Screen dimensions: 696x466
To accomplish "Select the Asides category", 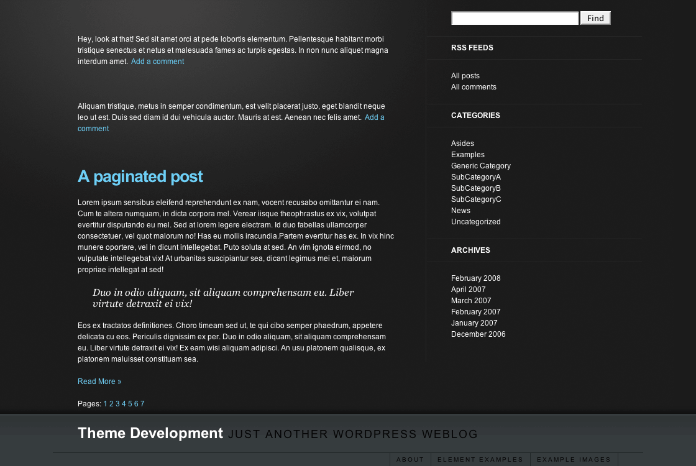I will point(462,143).
